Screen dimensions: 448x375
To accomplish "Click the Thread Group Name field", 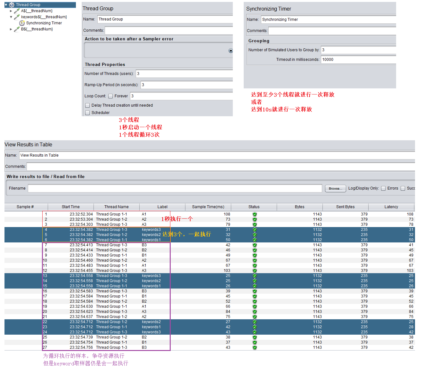I will coord(165,19).
